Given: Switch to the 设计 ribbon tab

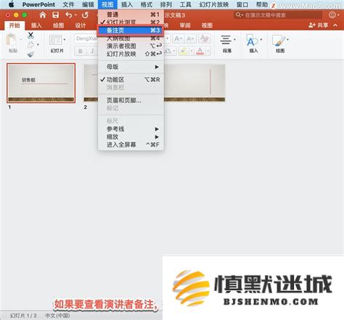Looking at the screenshot, I should coord(81,25).
